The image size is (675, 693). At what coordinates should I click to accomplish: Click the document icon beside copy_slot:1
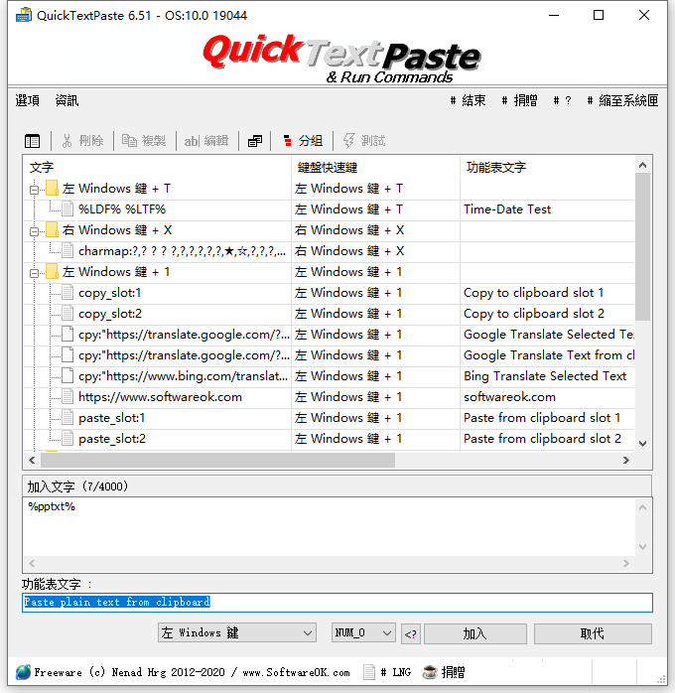[67, 293]
